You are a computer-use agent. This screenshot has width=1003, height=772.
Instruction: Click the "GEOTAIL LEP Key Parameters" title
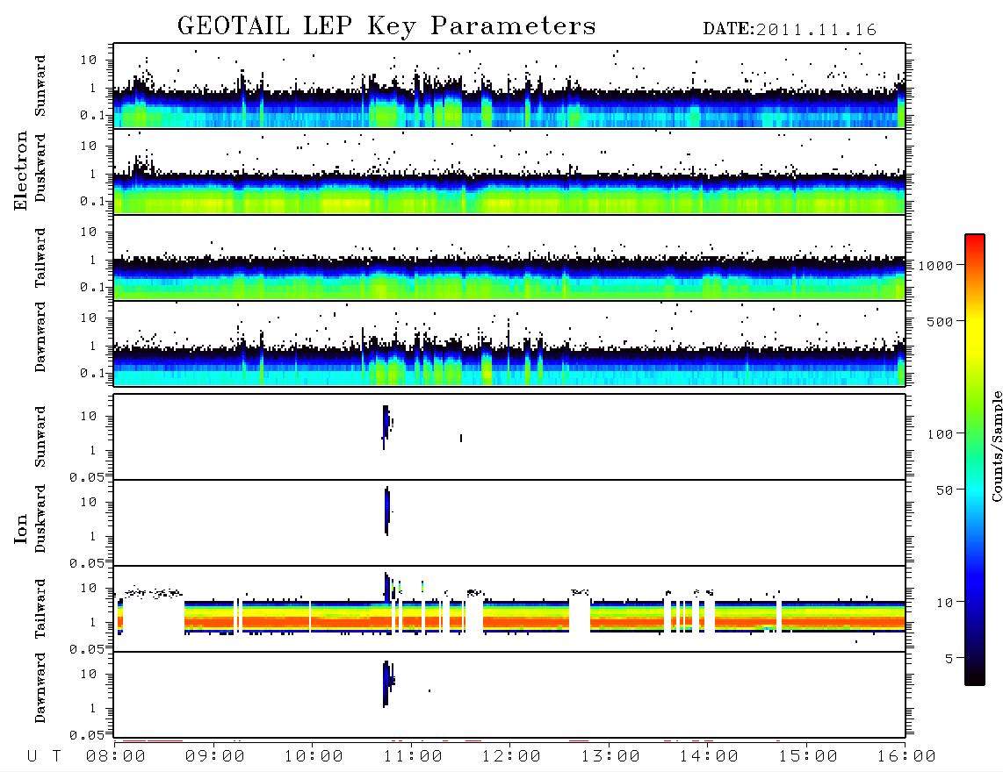click(x=386, y=26)
